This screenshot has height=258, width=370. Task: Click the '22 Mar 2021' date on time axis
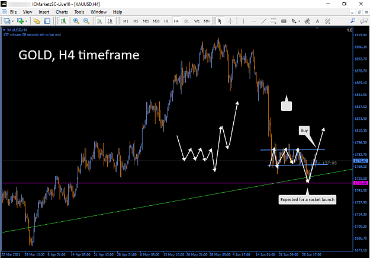coord(11,254)
